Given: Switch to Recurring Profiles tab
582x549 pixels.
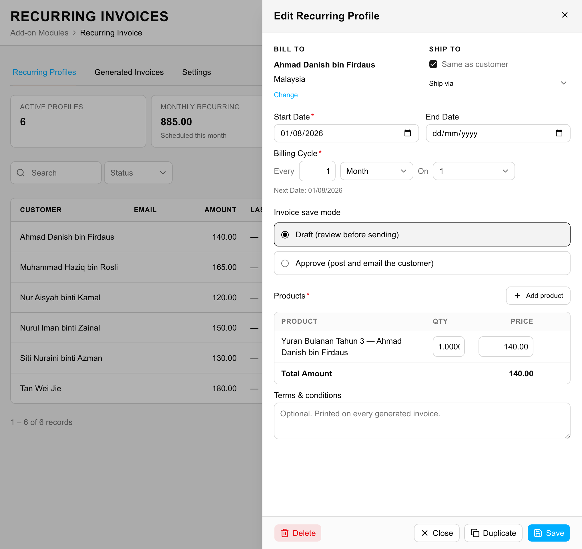Looking at the screenshot, I should pyautogui.click(x=44, y=72).
